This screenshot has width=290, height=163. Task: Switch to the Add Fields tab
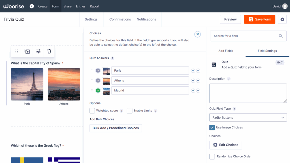(226, 51)
